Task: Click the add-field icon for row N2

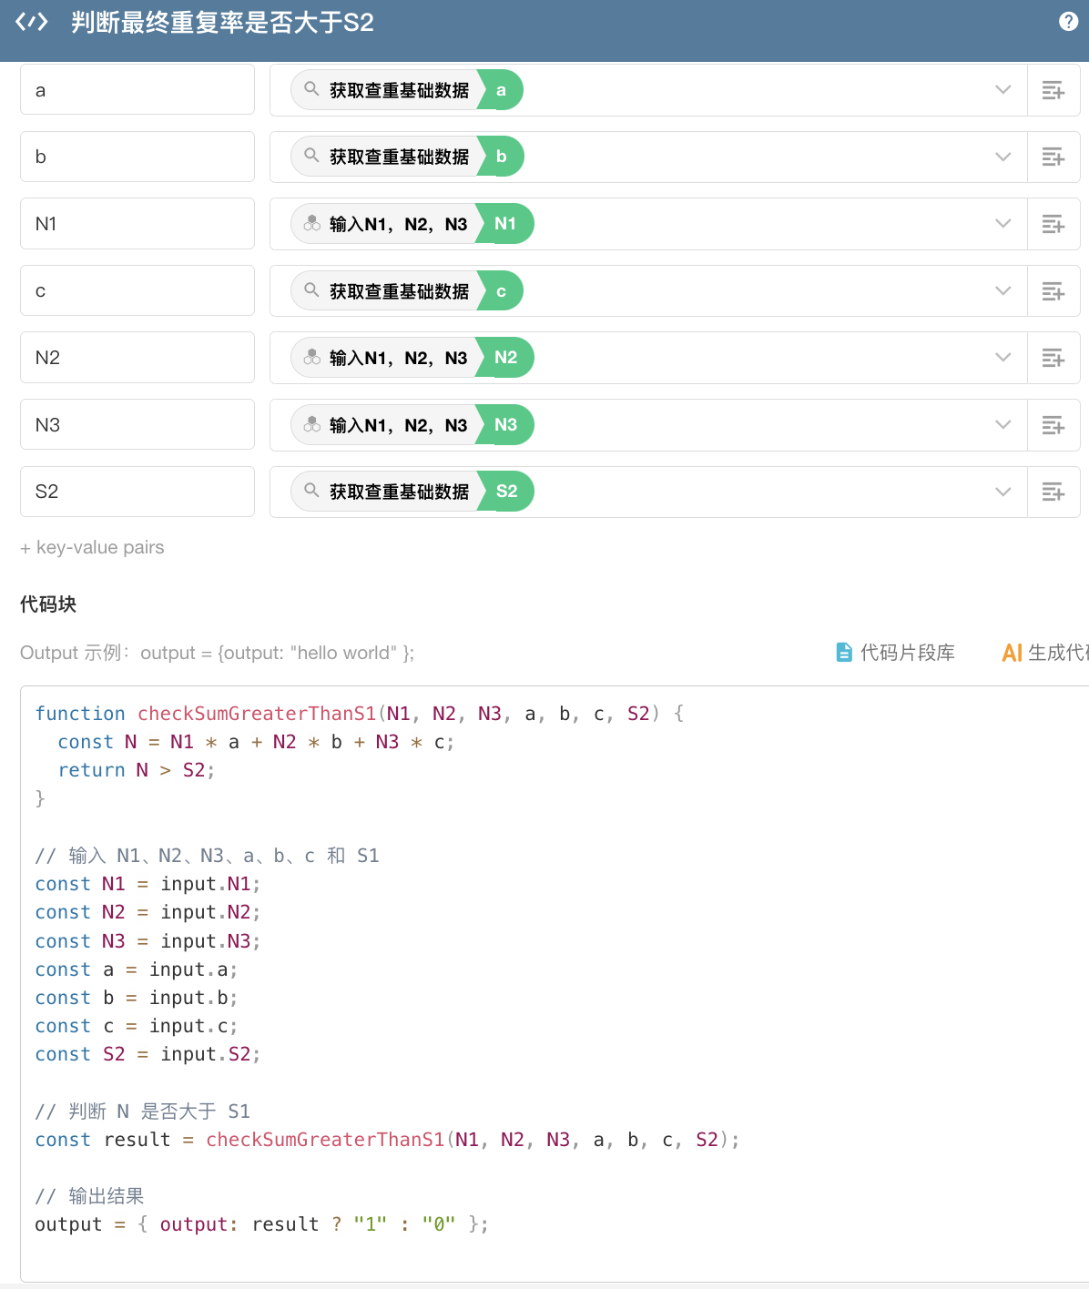Action: pyautogui.click(x=1053, y=358)
